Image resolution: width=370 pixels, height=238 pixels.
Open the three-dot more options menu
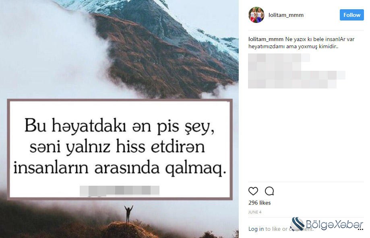click(x=361, y=229)
